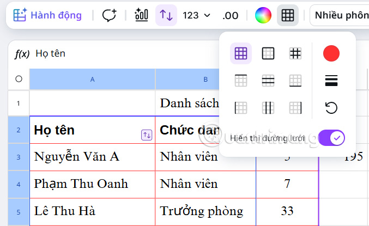Click the Họ tên header cell
369x226 pixels.
click(x=92, y=130)
